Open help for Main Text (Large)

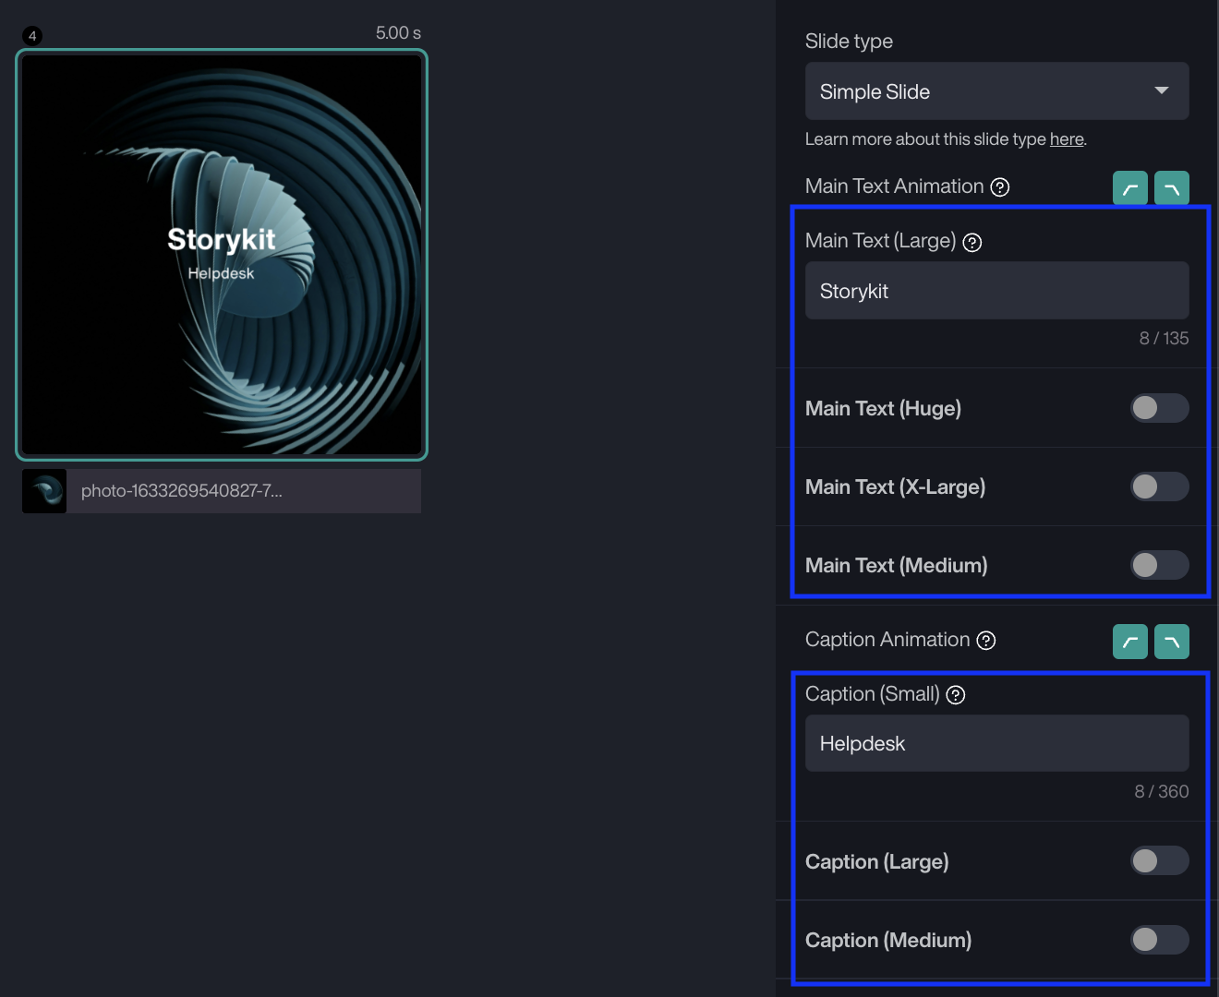click(x=972, y=242)
